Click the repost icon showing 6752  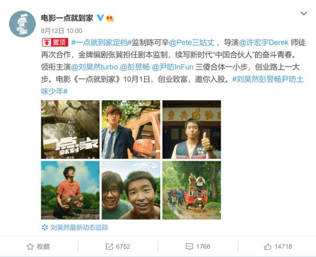(109, 247)
